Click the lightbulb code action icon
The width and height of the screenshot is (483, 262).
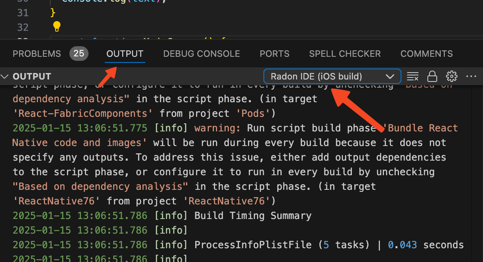(56, 27)
